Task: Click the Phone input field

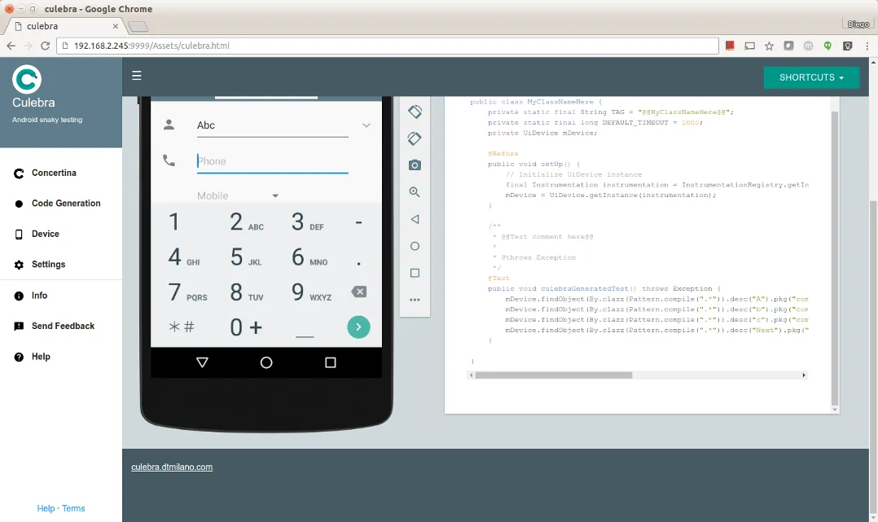Action: point(273,161)
